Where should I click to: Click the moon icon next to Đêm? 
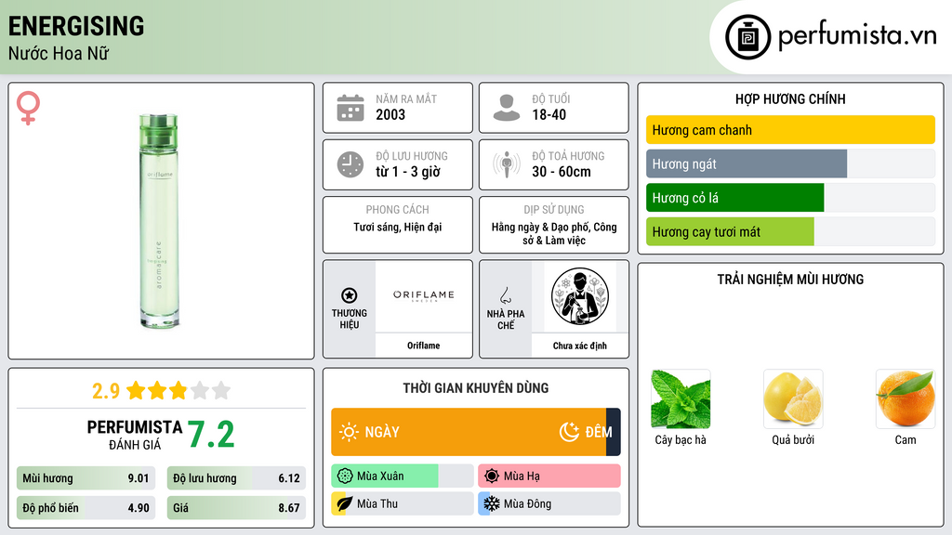tap(569, 432)
